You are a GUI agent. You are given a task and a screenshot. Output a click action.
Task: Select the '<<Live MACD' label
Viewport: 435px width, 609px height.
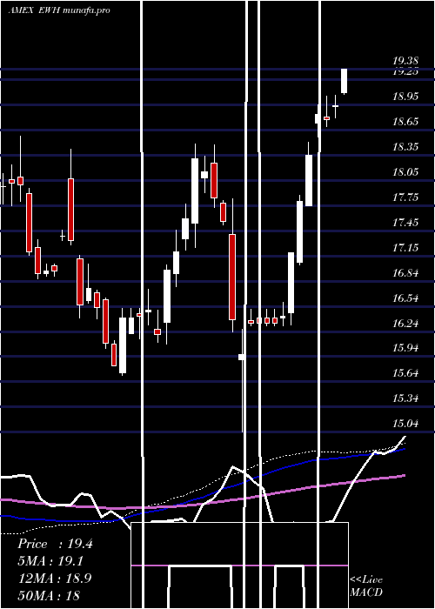[x=366, y=586]
